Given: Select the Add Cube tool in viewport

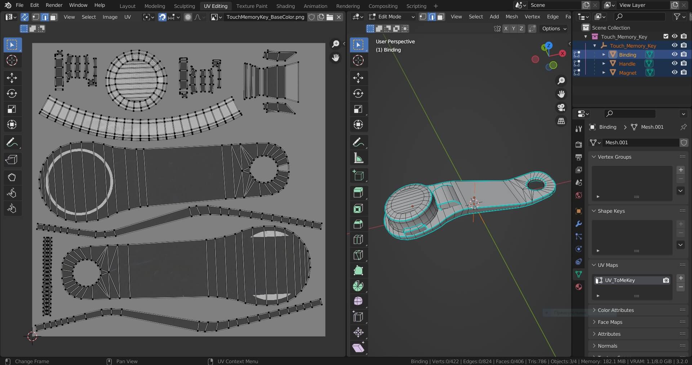Looking at the screenshot, I should point(358,176).
